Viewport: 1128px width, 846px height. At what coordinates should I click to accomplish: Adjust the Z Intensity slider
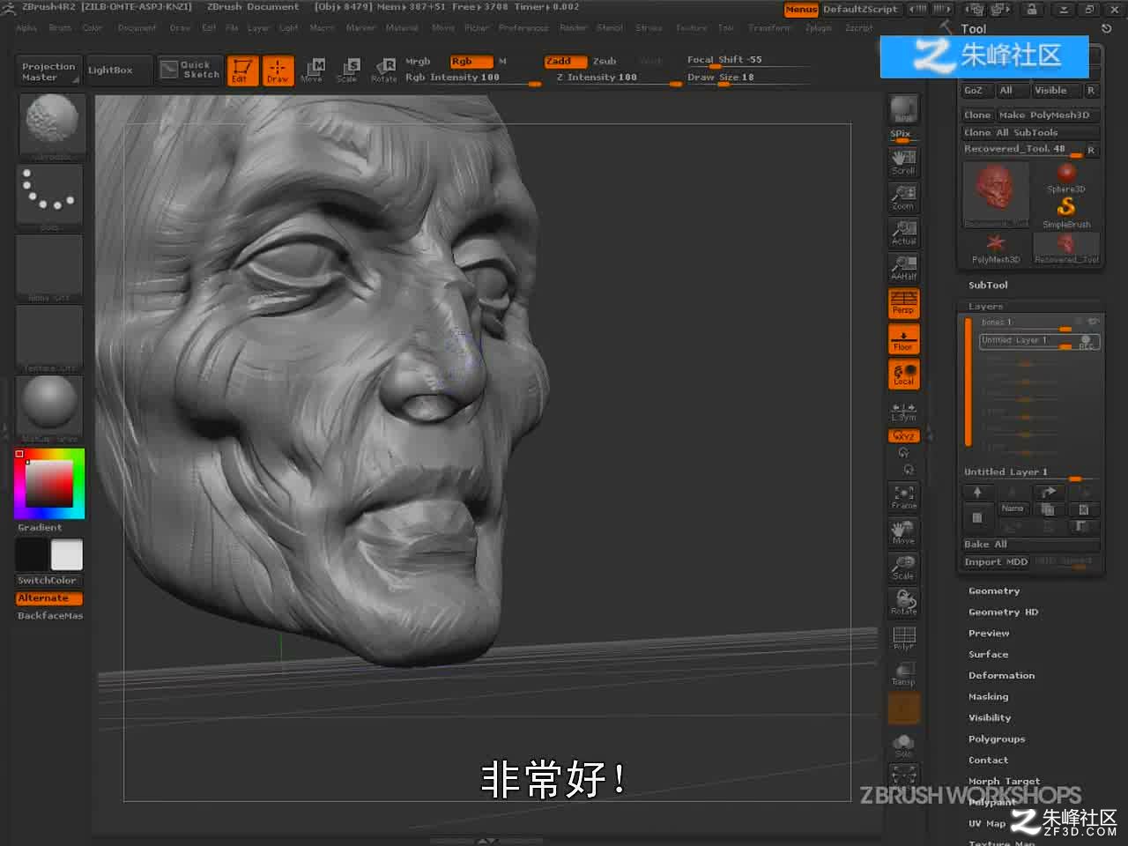coord(620,78)
